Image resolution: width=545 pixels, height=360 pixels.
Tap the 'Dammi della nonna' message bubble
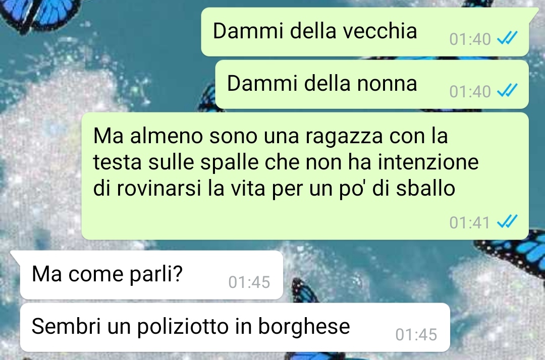tap(372, 84)
